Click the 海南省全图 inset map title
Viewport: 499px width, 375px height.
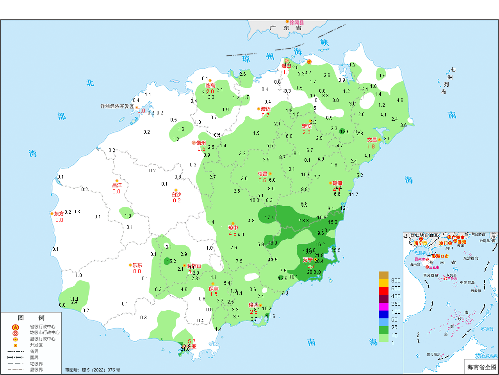481,367
